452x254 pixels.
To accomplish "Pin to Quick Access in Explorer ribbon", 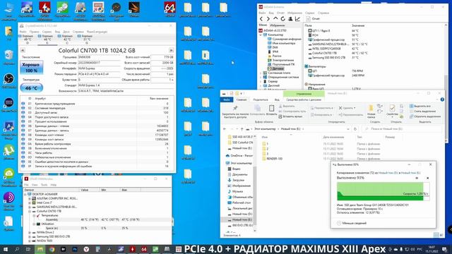I will click(x=235, y=111).
